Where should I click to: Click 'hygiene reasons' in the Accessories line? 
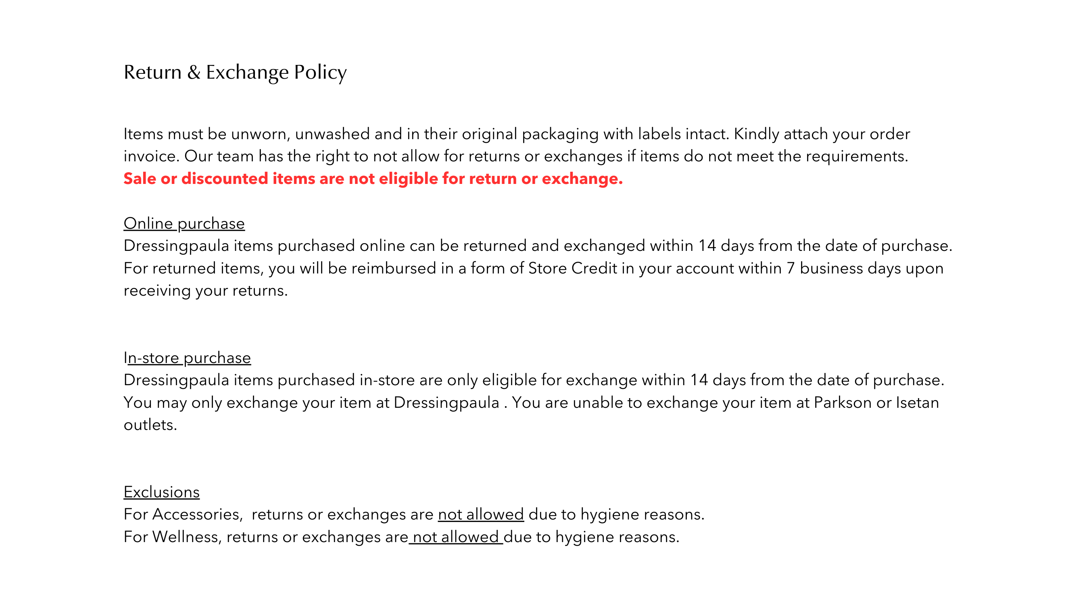(x=642, y=515)
